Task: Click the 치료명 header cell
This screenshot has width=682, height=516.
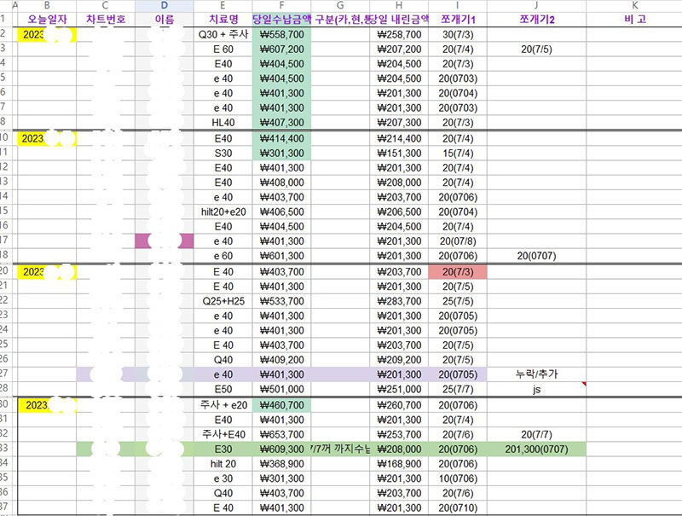Action: (223, 19)
